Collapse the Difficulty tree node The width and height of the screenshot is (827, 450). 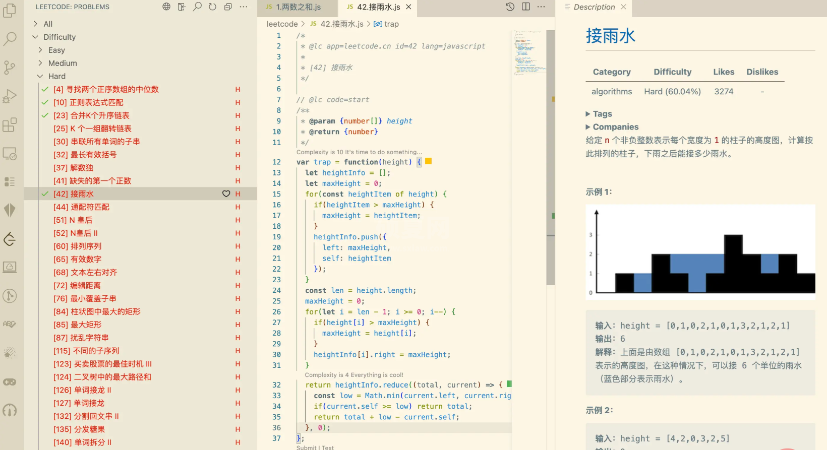click(35, 37)
